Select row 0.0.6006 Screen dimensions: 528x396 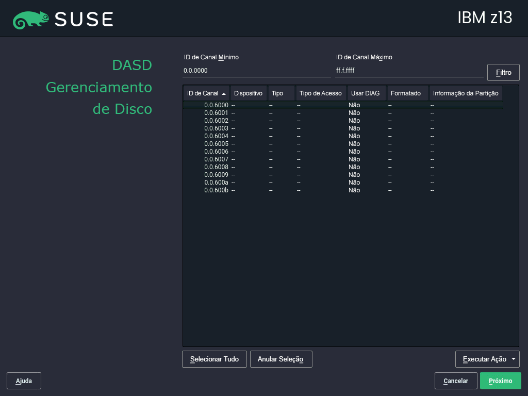click(x=343, y=152)
